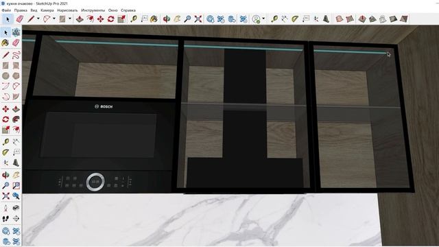Select the Zoom Window tool
Viewport: 439px width, 247px height.
tap(16, 185)
